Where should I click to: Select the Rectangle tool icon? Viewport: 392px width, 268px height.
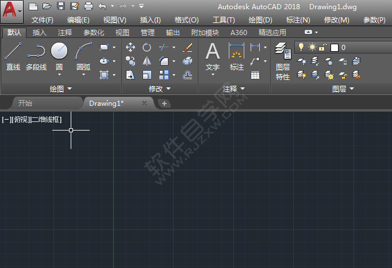pyautogui.click(x=104, y=47)
